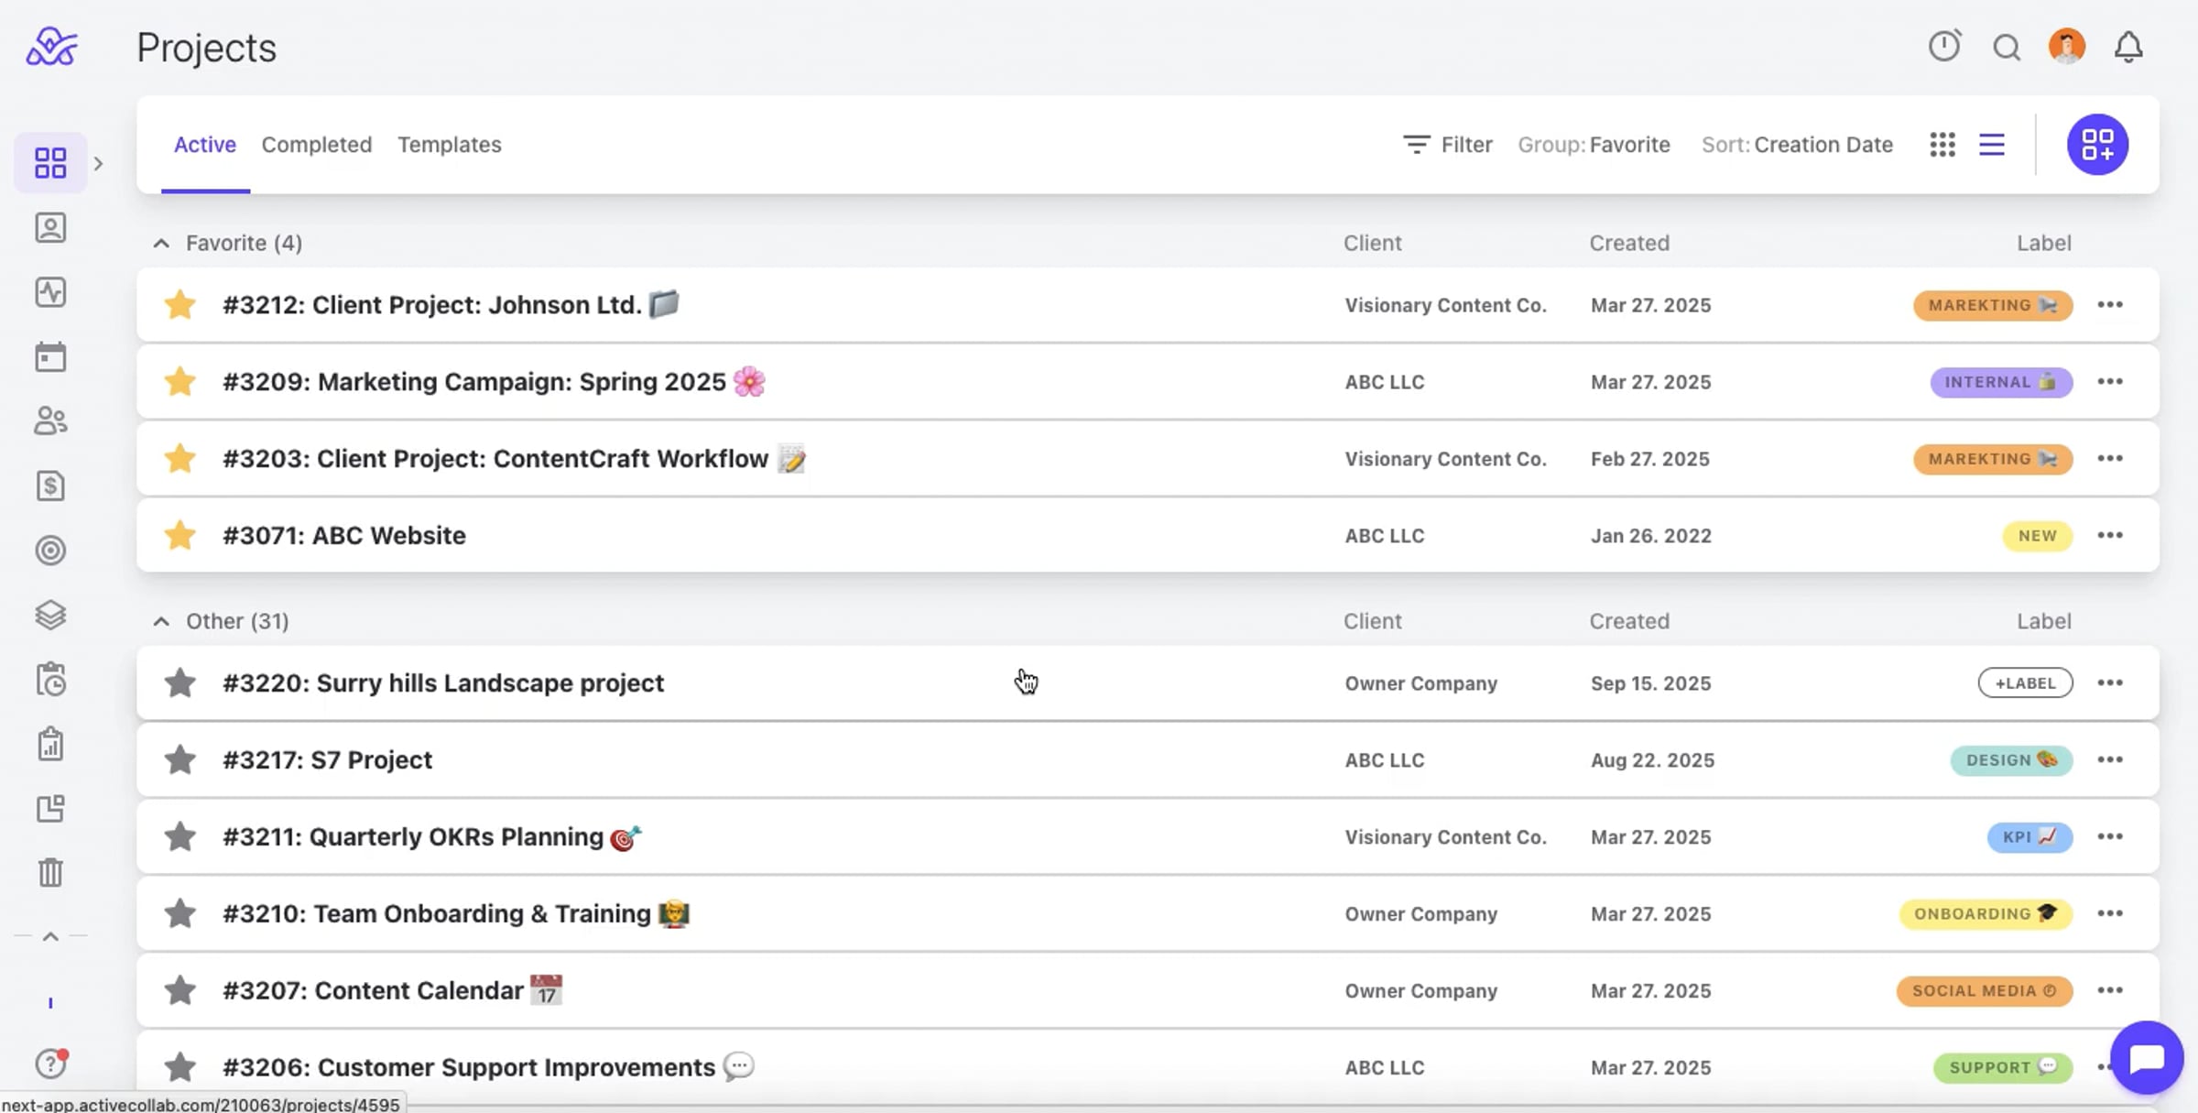Open the Calendar icon in sidebar

[x=50, y=356]
